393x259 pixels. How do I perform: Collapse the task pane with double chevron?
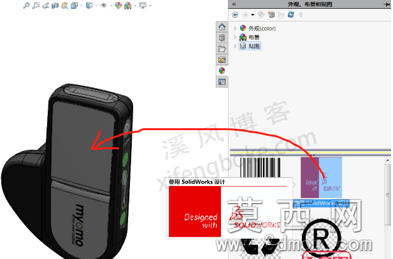(234, 4)
